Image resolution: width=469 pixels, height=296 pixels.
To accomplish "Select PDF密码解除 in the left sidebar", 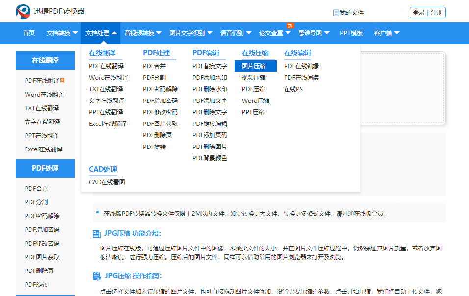I will (x=42, y=216).
